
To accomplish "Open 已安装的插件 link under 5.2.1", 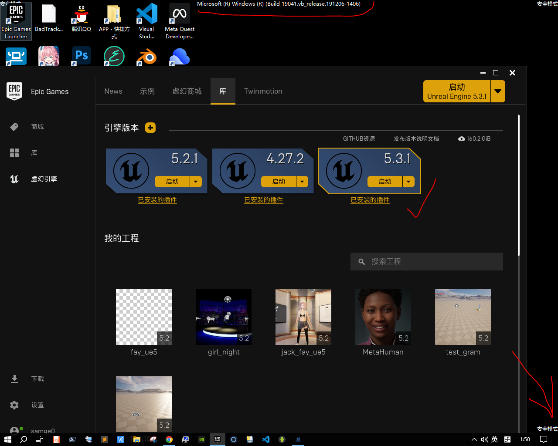I will coord(157,200).
